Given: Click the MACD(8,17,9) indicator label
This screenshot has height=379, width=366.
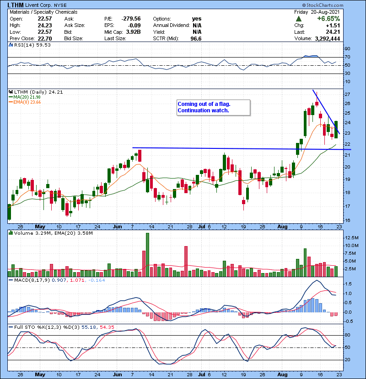Looking at the screenshot, I should [x=32, y=280].
